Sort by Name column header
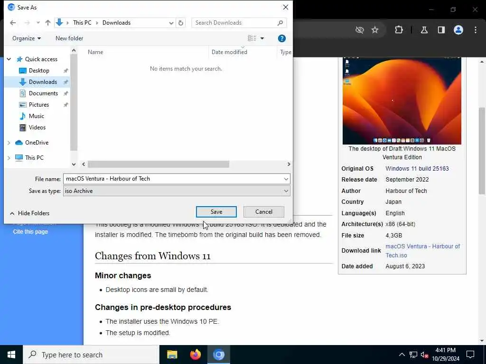The image size is (486, 364). [x=95, y=52]
